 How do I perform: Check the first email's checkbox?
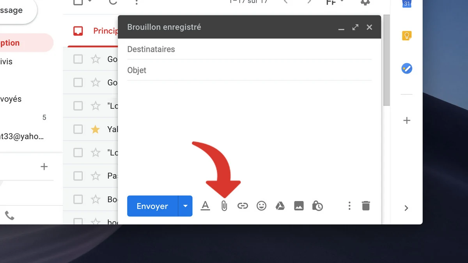click(78, 59)
